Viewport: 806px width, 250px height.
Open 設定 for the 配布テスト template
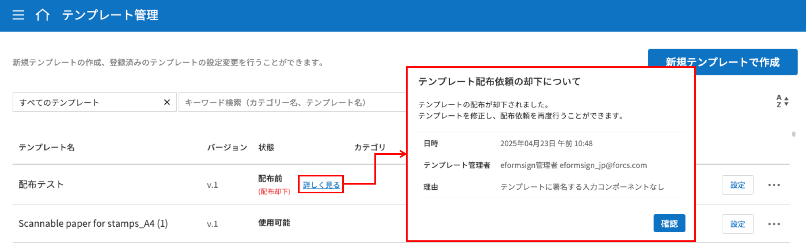pos(737,185)
